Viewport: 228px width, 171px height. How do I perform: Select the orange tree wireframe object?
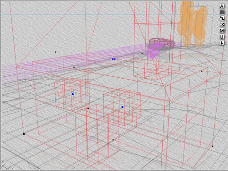tap(192, 24)
